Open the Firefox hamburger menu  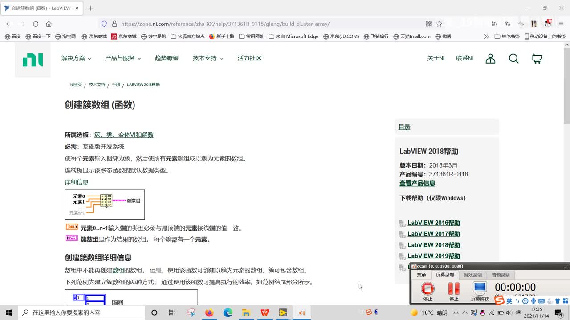(561, 24)
